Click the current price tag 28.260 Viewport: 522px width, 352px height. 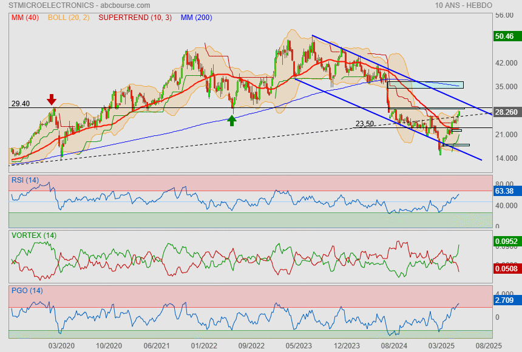pos(507,112)
